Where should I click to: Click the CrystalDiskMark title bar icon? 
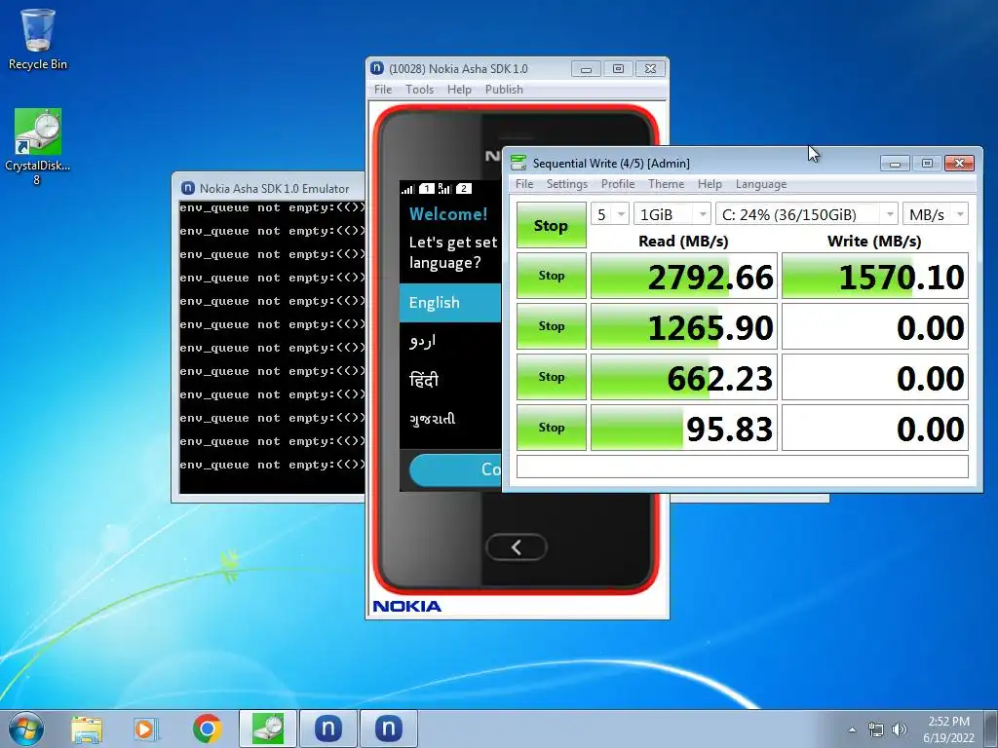point(518,163)
